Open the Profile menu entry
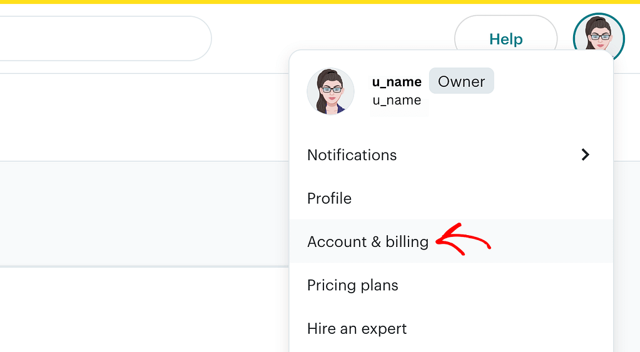The height and width of the screenshot is (352, 640). [451, 198]
